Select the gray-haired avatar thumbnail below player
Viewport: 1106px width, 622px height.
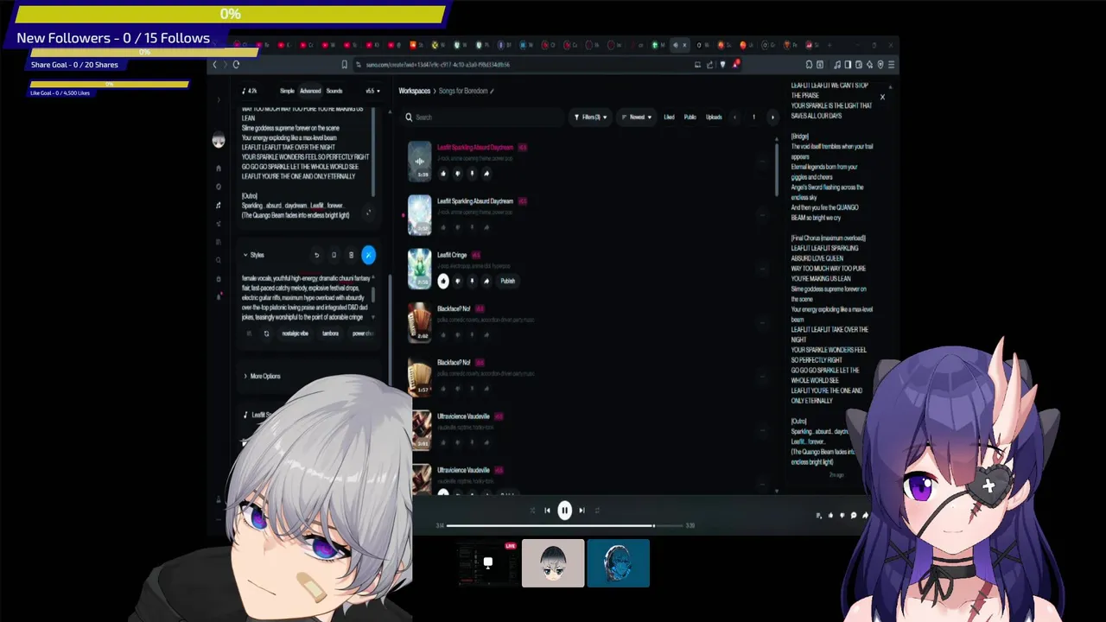coord(553,563)
